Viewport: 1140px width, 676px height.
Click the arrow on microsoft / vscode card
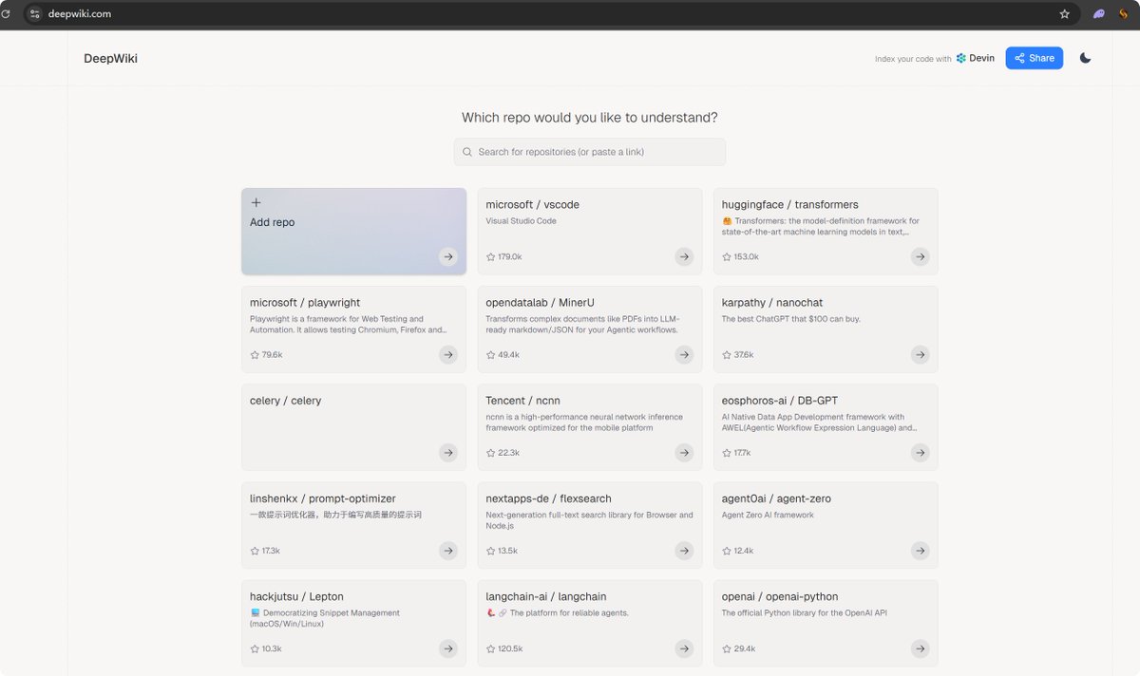coord(684,256)
